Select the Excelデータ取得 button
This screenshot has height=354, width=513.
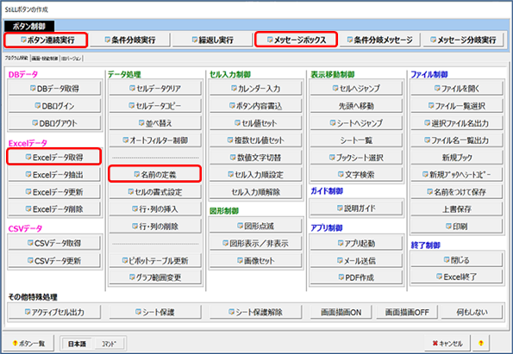point(54,158)
